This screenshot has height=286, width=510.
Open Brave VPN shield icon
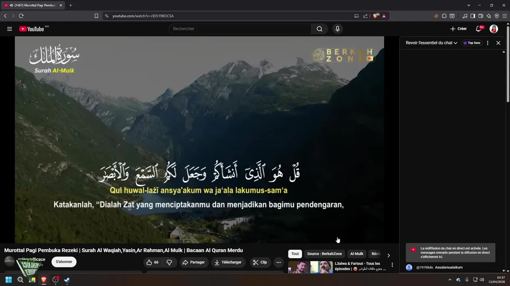point(497,16)
